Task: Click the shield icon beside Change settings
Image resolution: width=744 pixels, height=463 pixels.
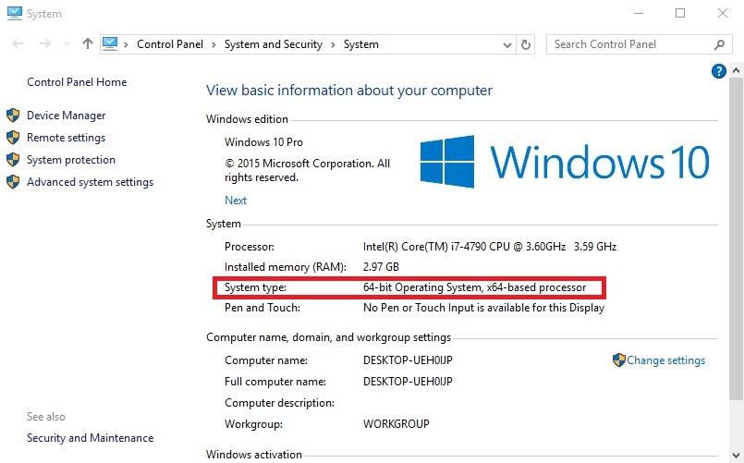Action: [x=618, y=360]
